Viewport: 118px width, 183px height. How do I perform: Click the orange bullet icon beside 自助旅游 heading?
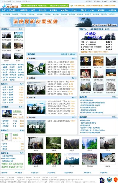pos(28,78)
